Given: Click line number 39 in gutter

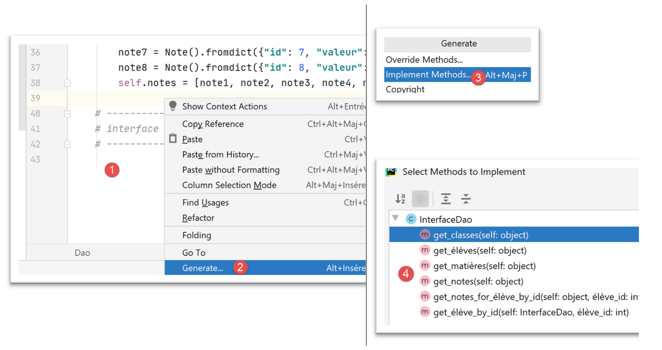Looking at the screenshot, I should point(35,98).
